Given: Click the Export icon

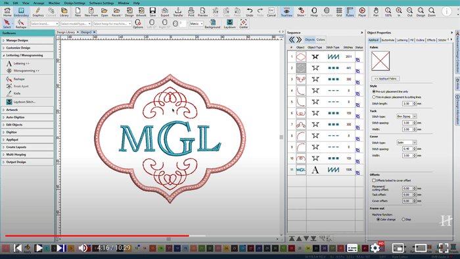Looking at the screenshot, I should 165,12.
